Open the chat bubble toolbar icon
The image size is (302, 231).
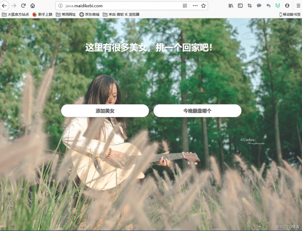point(259,6)
